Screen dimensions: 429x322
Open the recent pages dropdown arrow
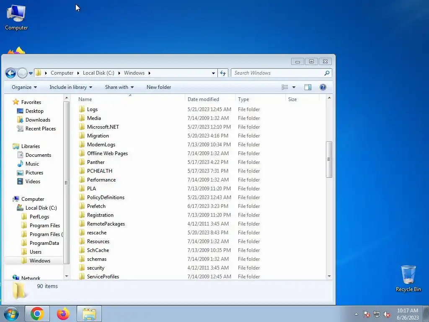[x=31, y=73]
